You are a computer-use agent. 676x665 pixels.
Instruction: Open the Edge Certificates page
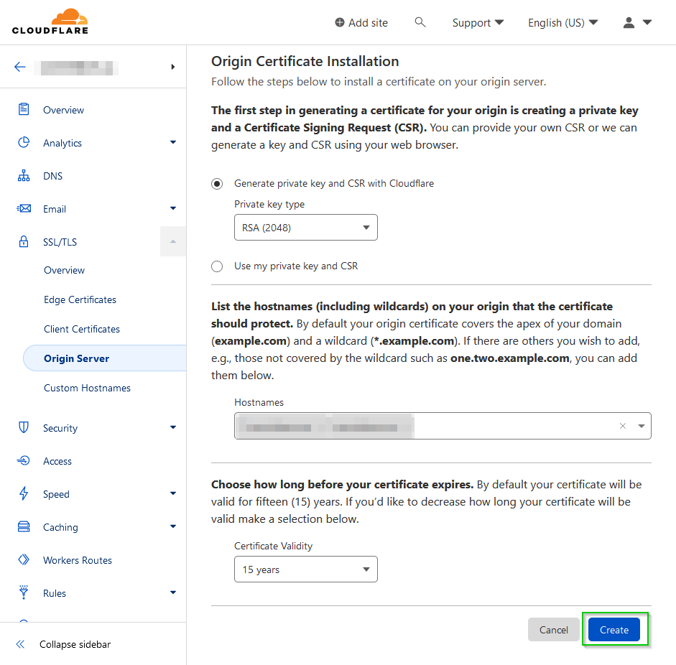[80, 299]
